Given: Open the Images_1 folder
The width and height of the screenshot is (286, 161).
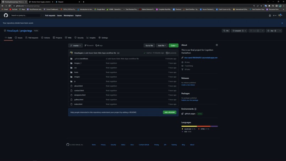Looking at the screenshot, I should [78, 63].
